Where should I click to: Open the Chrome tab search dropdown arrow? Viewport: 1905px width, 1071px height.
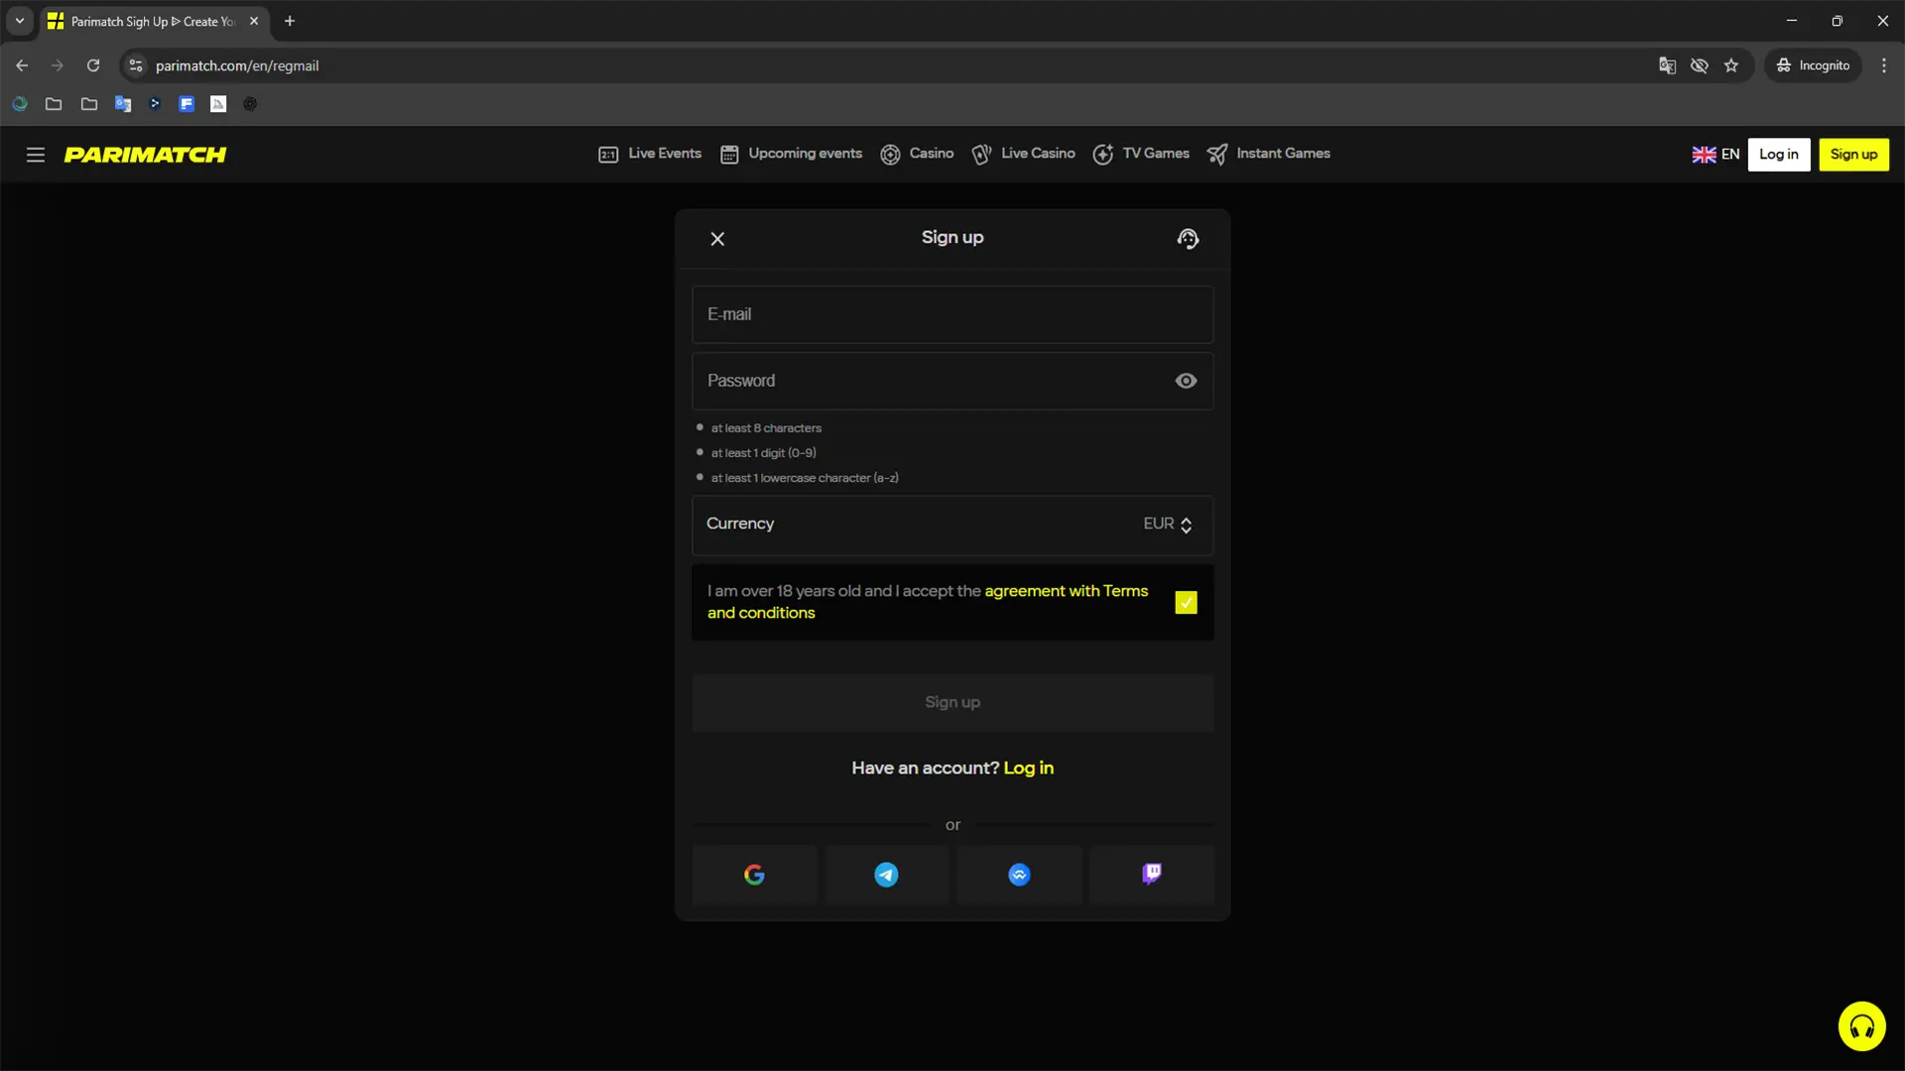[x=19, y=21]
